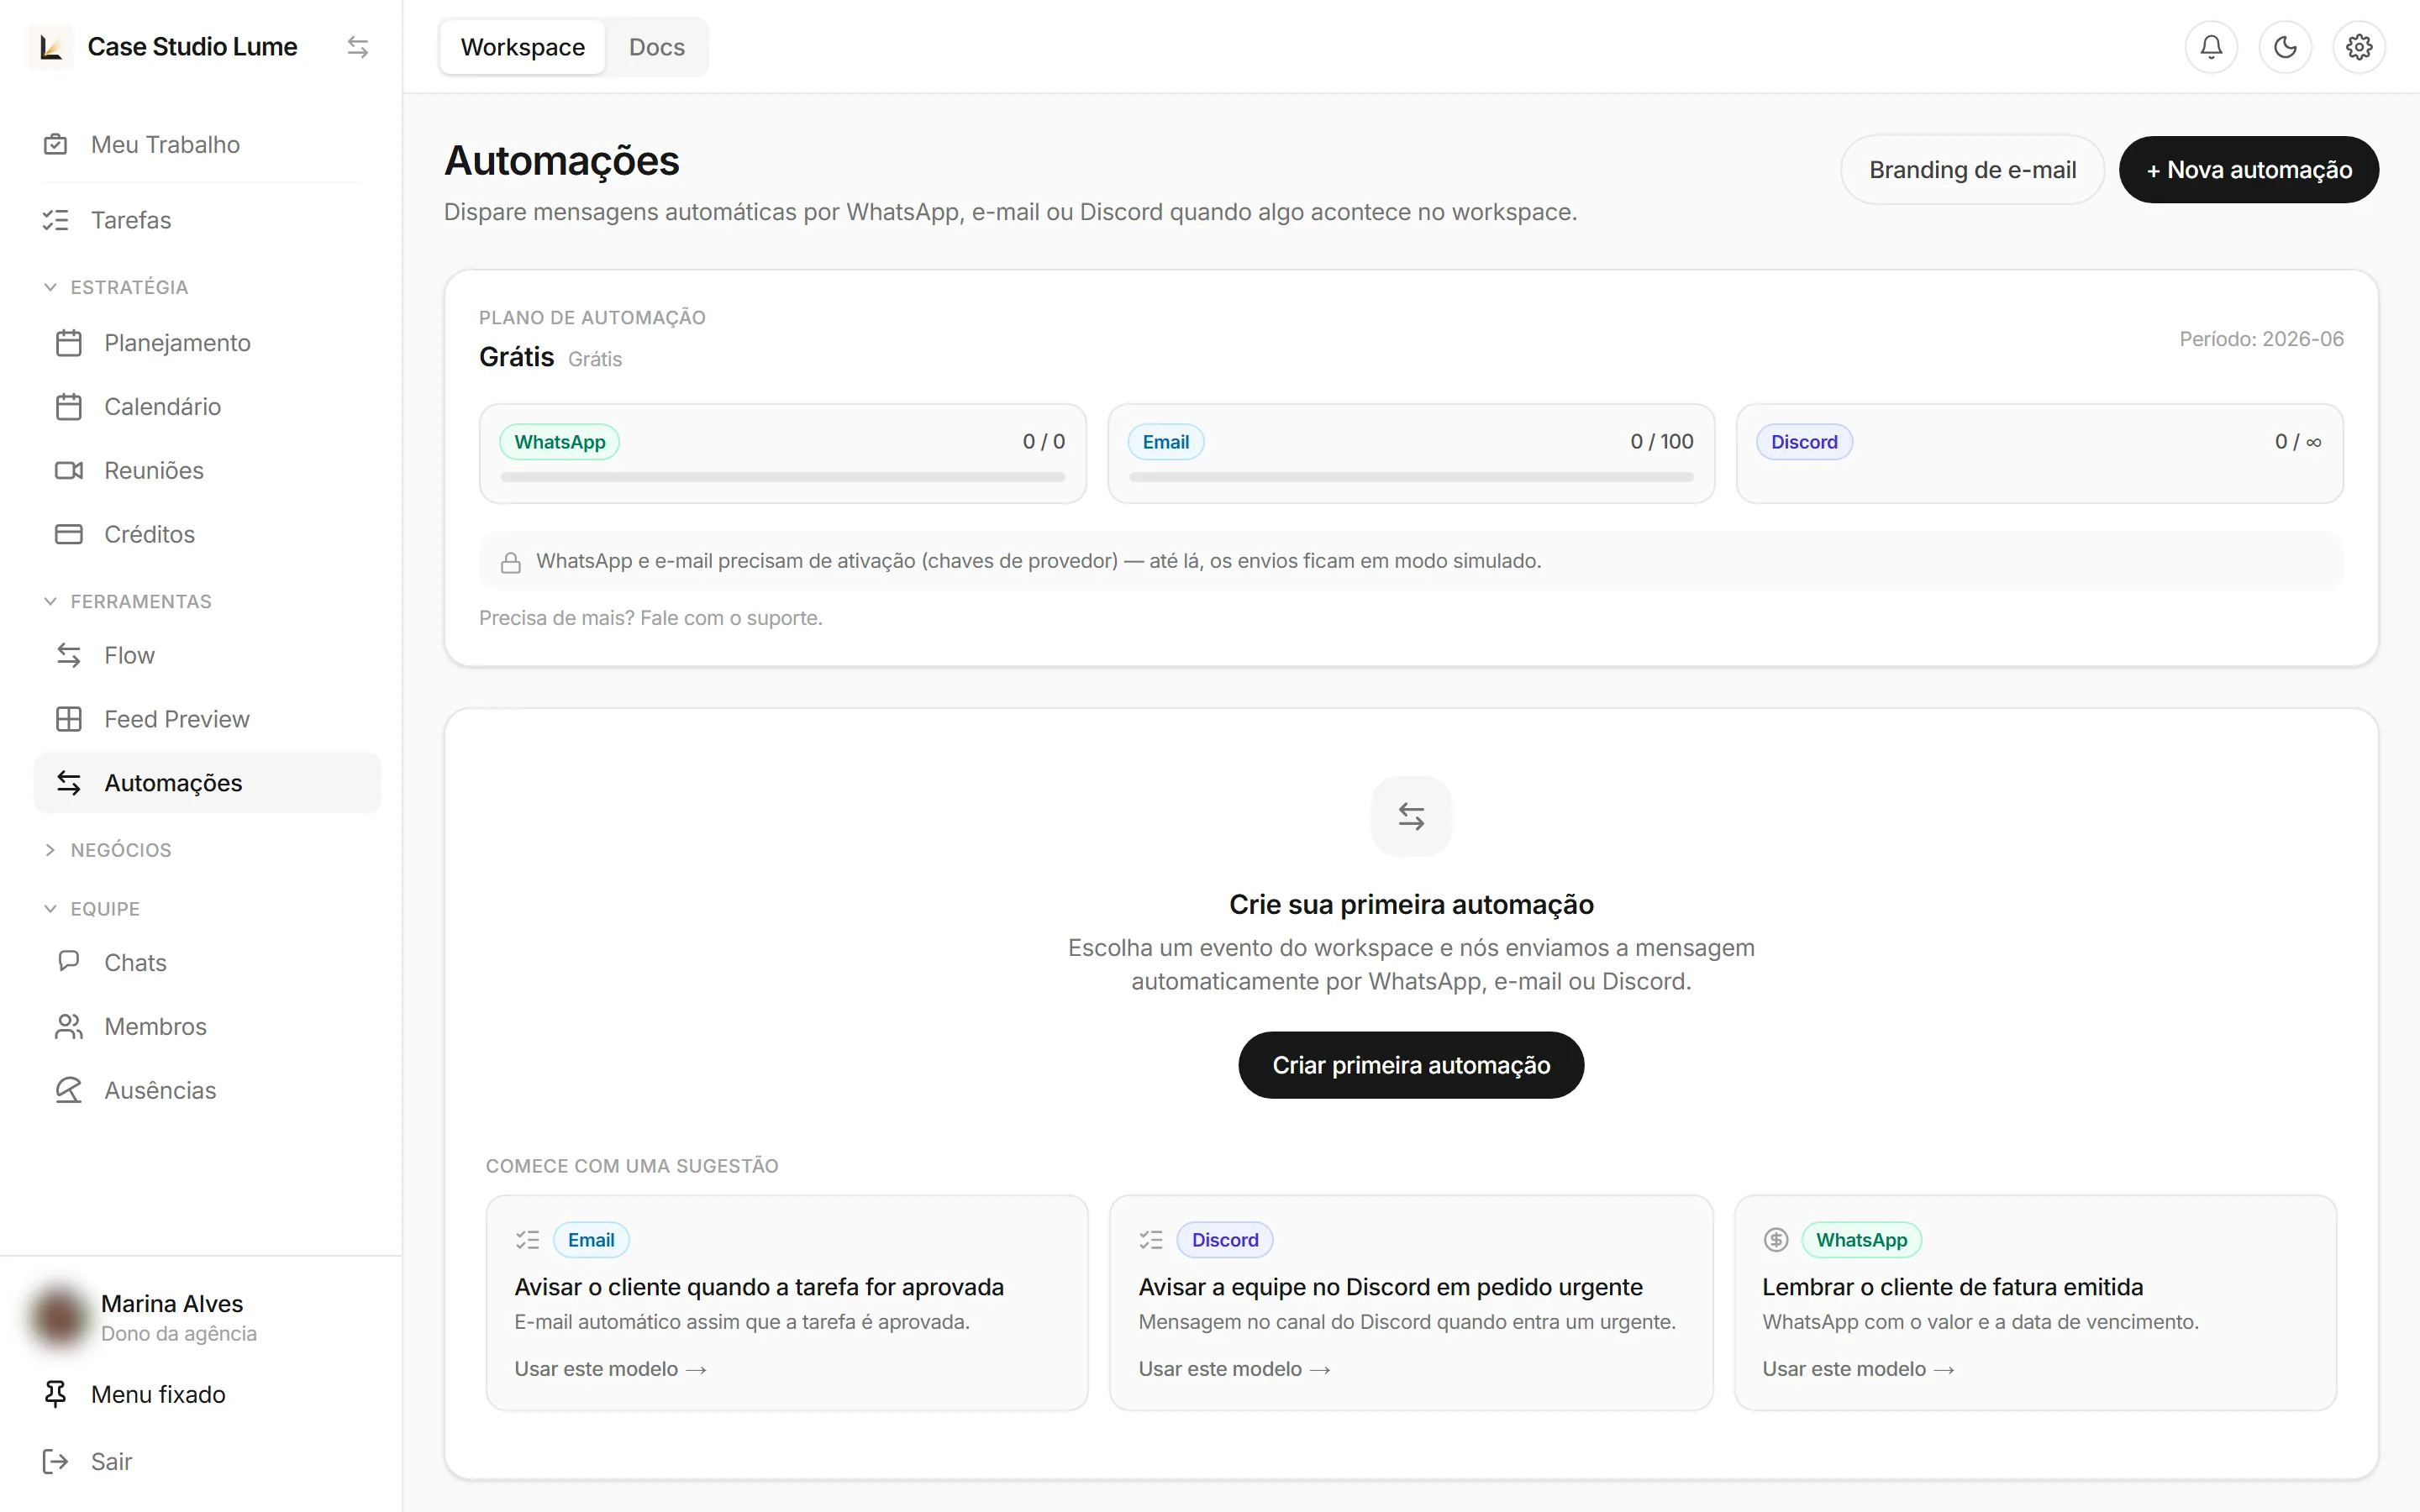This screenshot has height=1512, width=2420.
Task: Use the Discord urgent-request model
Action: coord(1234,1370)
